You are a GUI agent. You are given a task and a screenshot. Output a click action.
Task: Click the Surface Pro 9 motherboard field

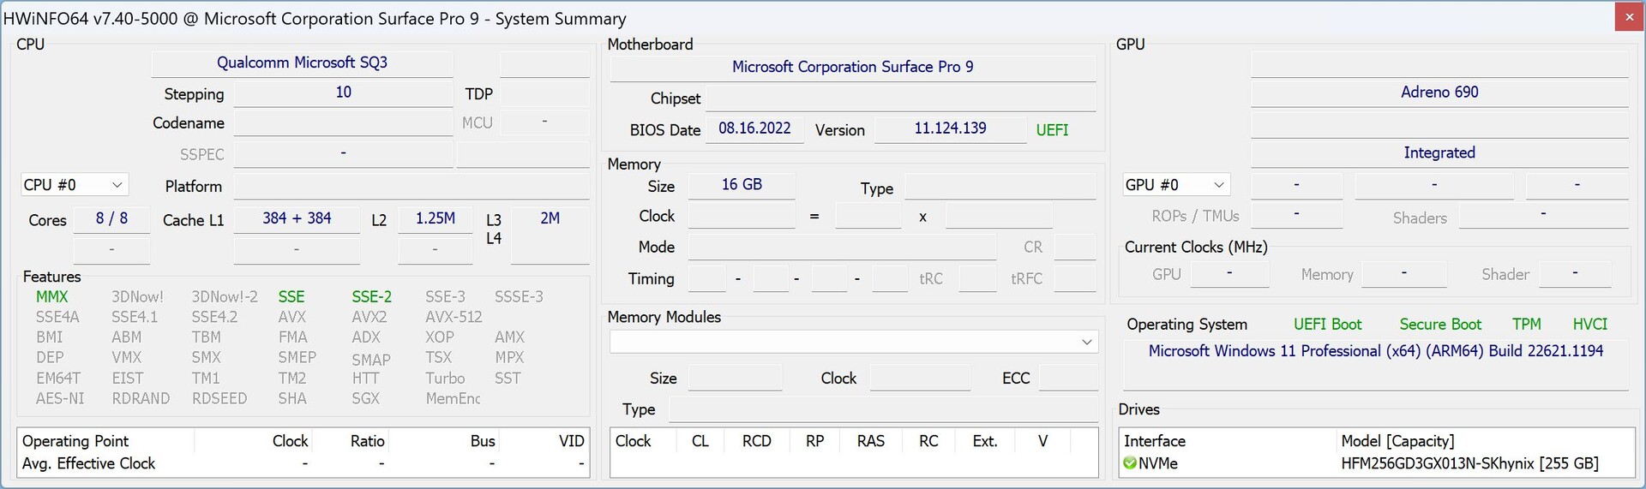(x=852, y=67)
